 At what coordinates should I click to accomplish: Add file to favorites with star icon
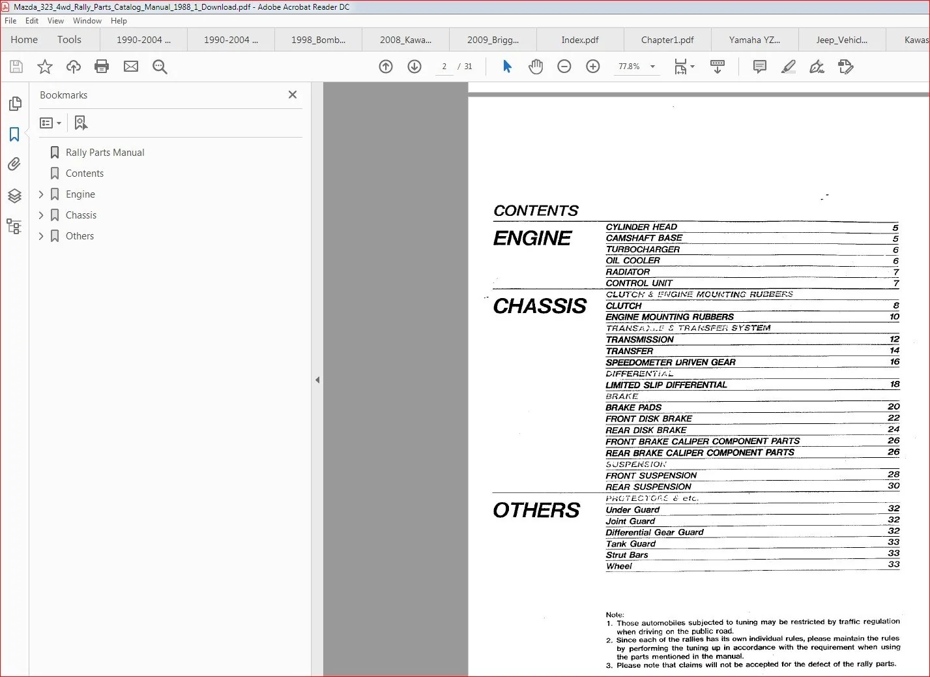click(x=45, y=67)
